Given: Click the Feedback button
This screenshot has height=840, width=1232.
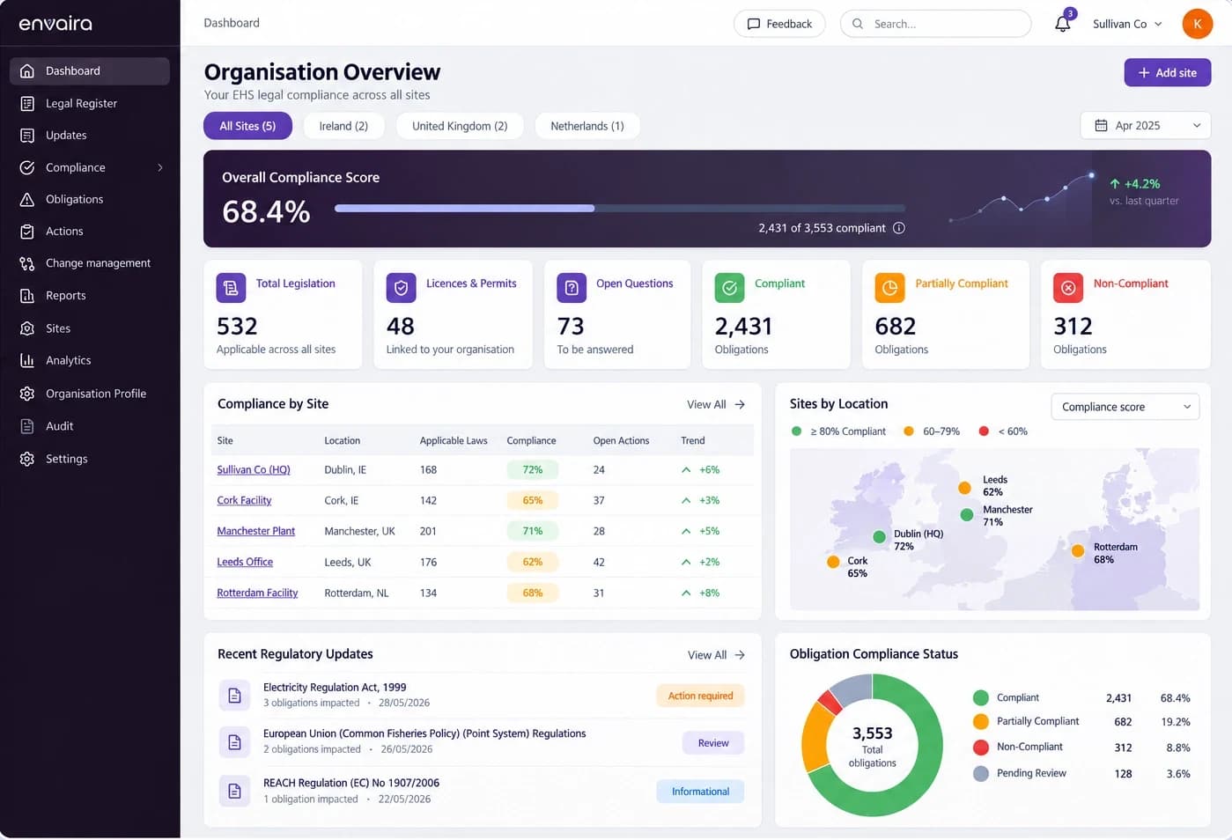Looking at the screenshot, I should 779,24.
